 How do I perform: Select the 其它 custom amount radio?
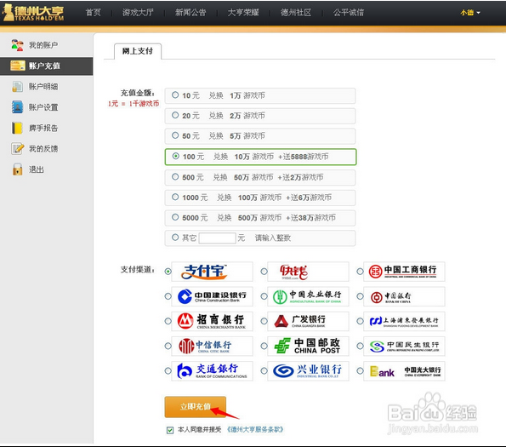point(175,238)
